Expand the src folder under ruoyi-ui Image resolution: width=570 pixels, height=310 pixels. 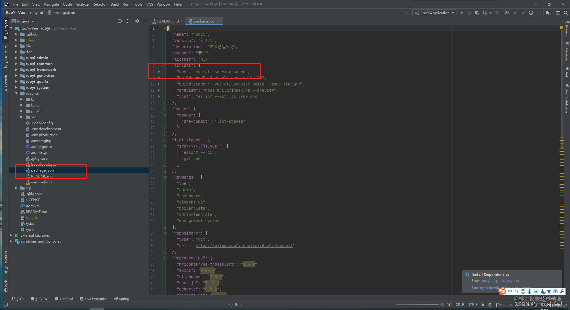[22, 117]
